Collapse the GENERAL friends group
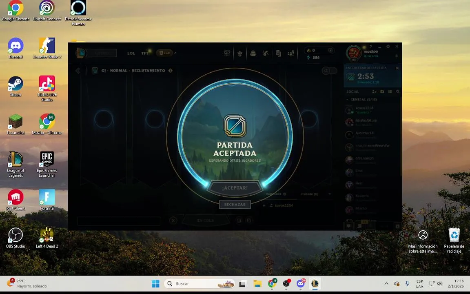 pos(348,99)
